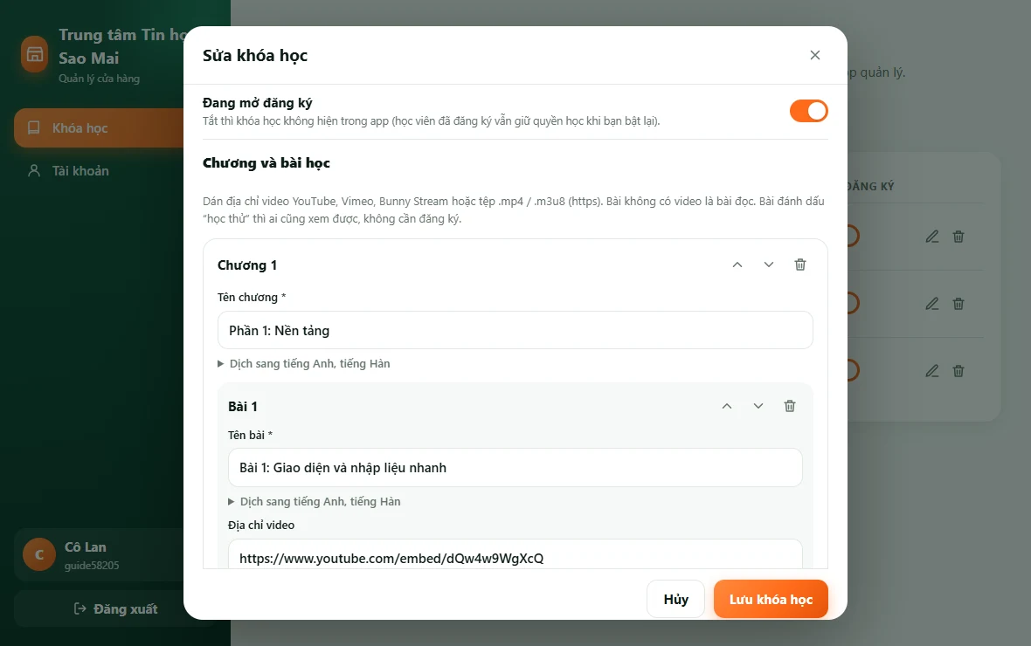
Task: Click the "Đang mở đăng ký" label
Action: point(258,102)
